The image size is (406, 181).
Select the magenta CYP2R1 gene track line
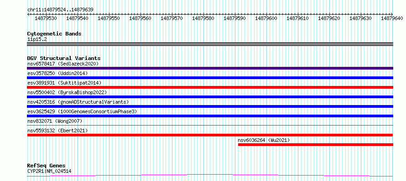210,176
